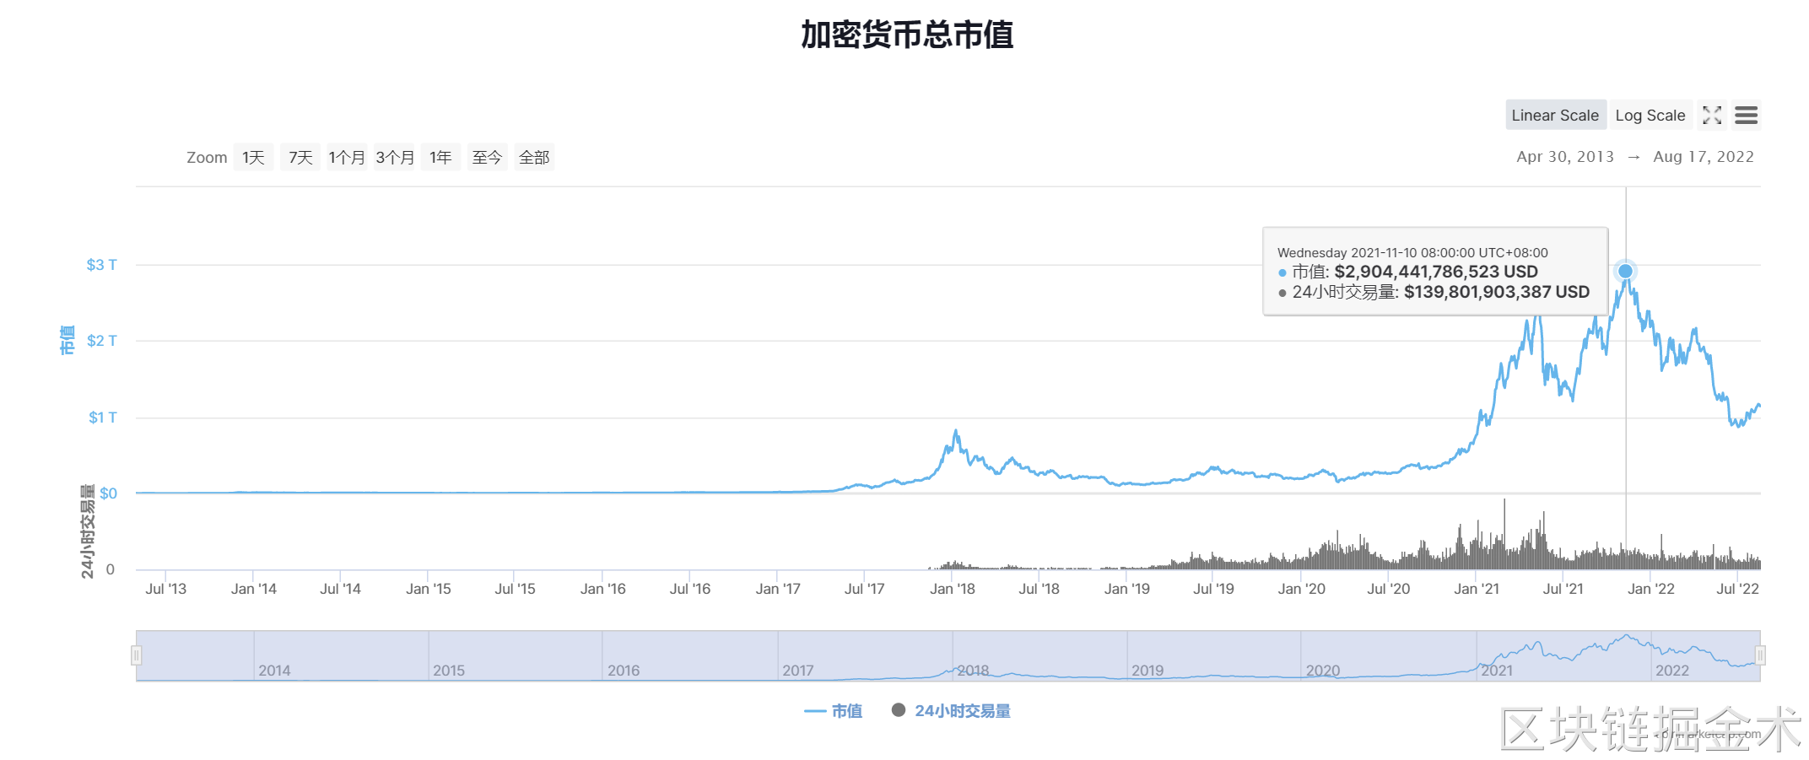This screenshot has height=760, width=1809.
Task: Click the highlighted market cap peak point
Action: (1625, 272)
